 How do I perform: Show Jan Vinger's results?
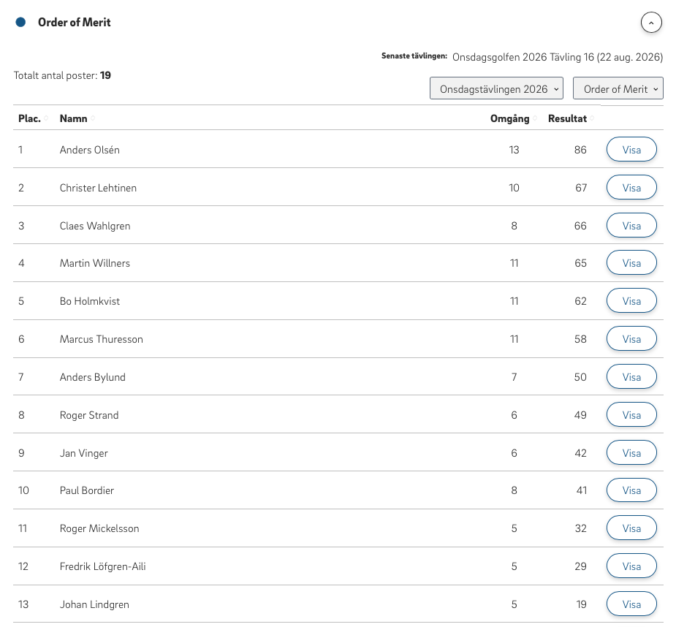pyautogui.click(x=631, y=452)
